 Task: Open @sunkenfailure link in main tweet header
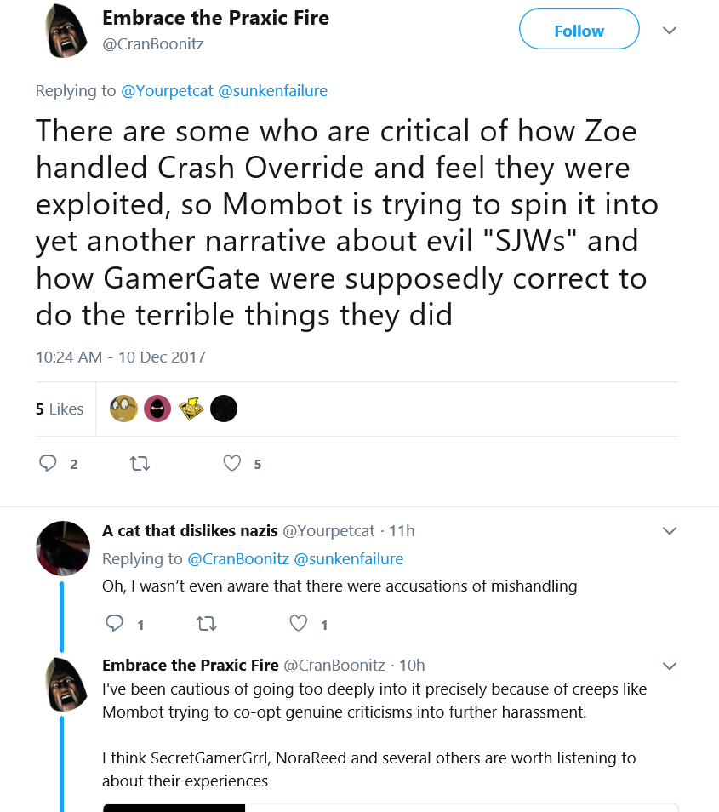click(x=273, y=90)
